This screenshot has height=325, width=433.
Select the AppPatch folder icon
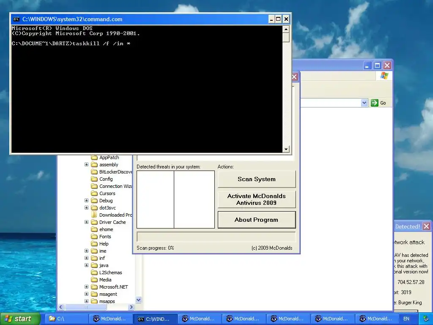pyautogui.click(x=94, y=157)
